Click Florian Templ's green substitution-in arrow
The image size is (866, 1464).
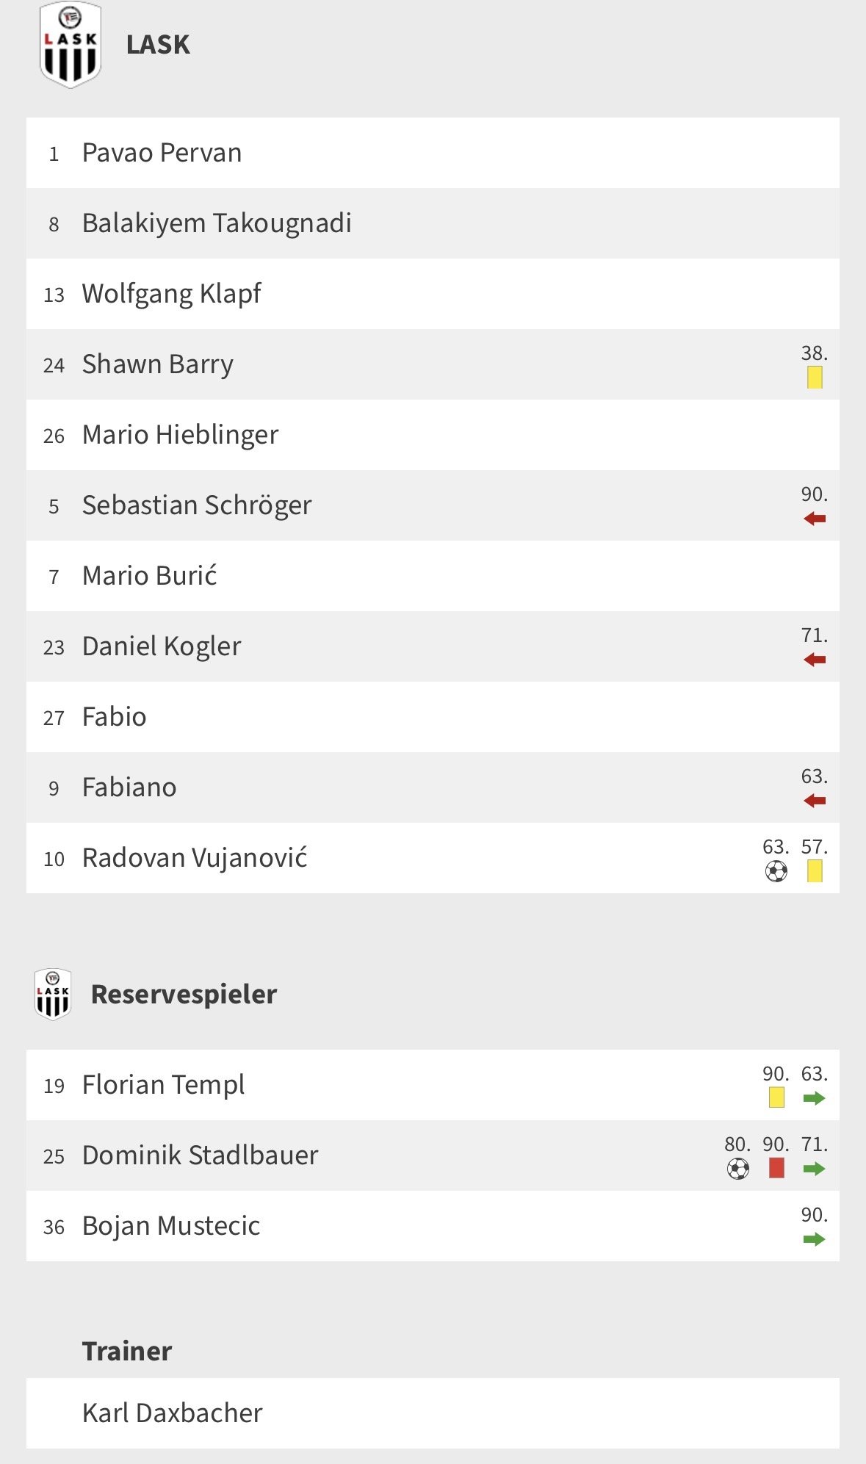point(815,1098)
